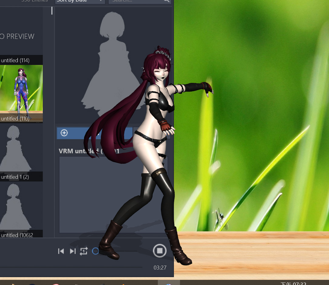Seek on the playback progress bar
Image resolution: width=329 pixels, height=285 pixels.
(71, 267)
